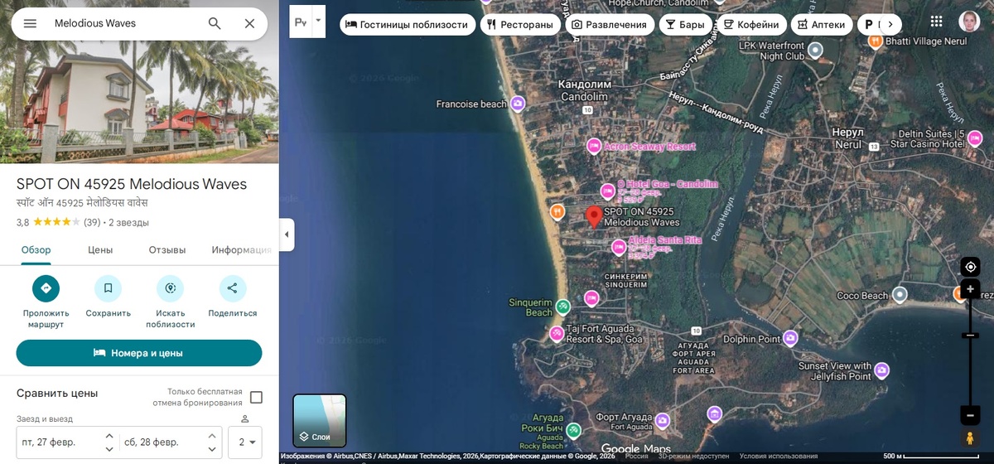Click the zoom slider handle
Viewport: 994px width, 464px height.
[971, 336]
